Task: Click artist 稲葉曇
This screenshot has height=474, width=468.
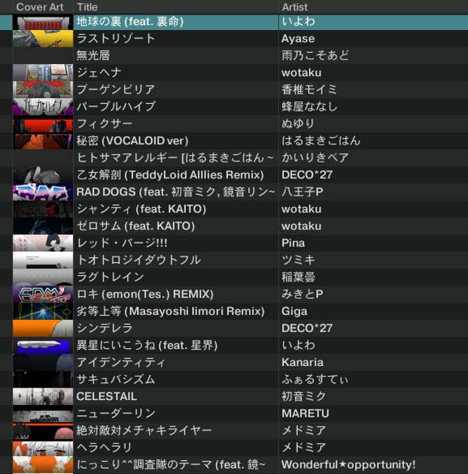Action: coord(298,277)
